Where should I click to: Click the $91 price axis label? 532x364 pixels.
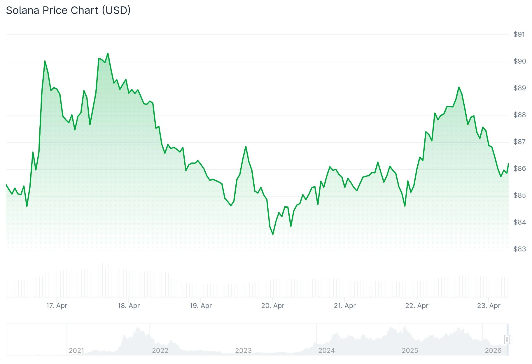519,34
